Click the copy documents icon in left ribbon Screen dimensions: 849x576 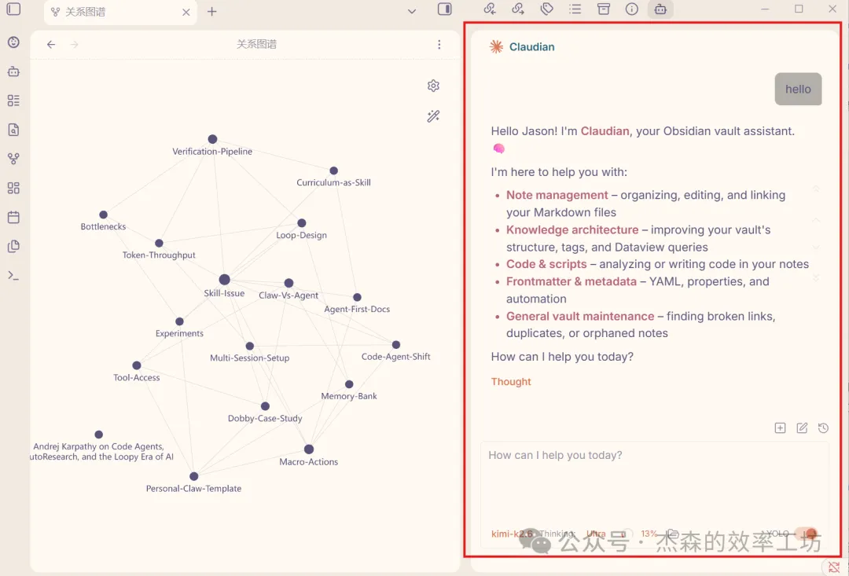[13, 246]
